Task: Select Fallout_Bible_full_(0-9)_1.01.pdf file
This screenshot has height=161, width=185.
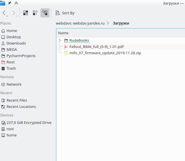Action: pos(96,47)
